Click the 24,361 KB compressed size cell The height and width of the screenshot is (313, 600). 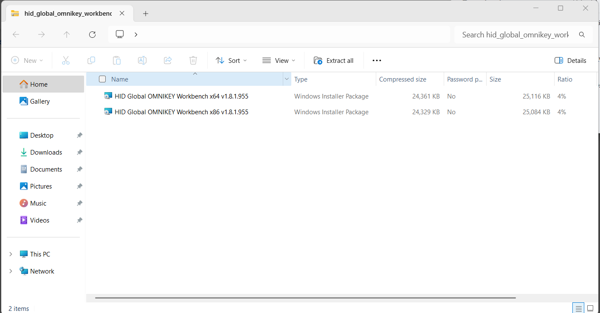click(x=426, y=96)
